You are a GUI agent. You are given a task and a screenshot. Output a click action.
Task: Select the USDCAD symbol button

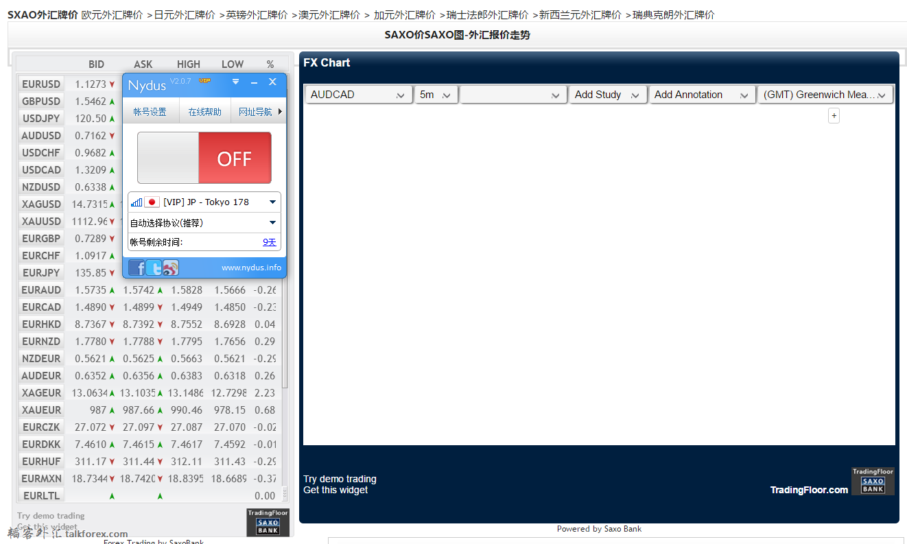(x=41, y=169)
